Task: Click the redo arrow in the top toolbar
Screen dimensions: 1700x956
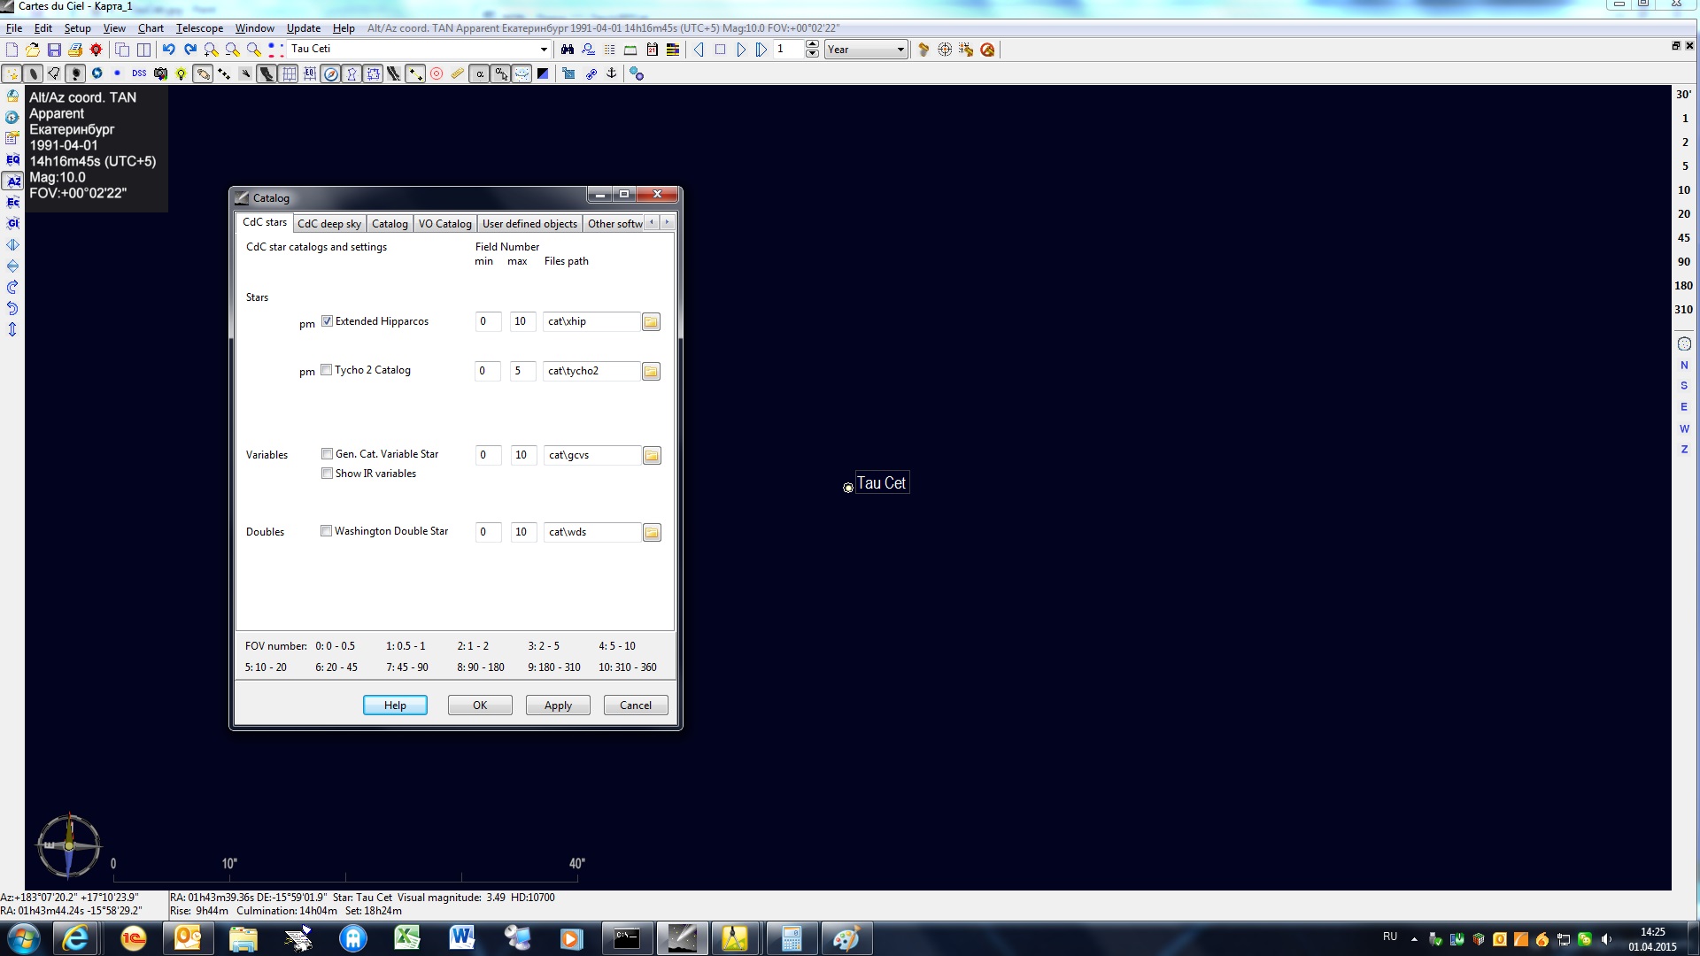Action: (189, 50)
